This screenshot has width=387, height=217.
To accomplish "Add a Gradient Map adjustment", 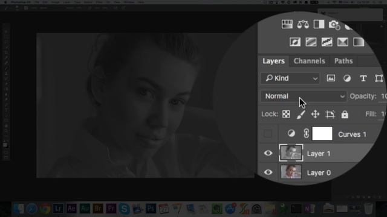I will pyautogui.click(x=359, y=42).
